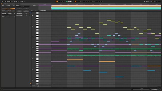The image size is (162, 91).
Task: Open the Notes tab icon in clip view
Action: 18,4
